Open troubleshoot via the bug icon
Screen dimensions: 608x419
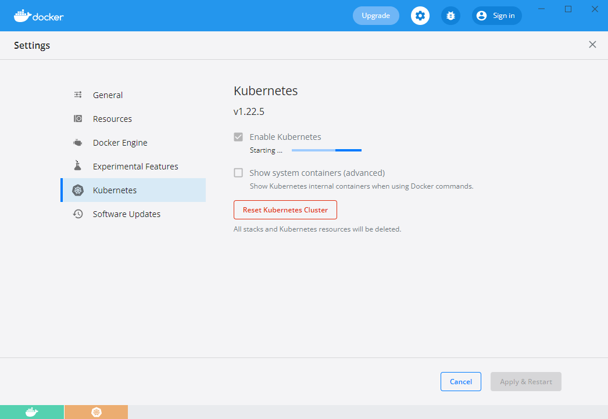click(x=450, y=16)
